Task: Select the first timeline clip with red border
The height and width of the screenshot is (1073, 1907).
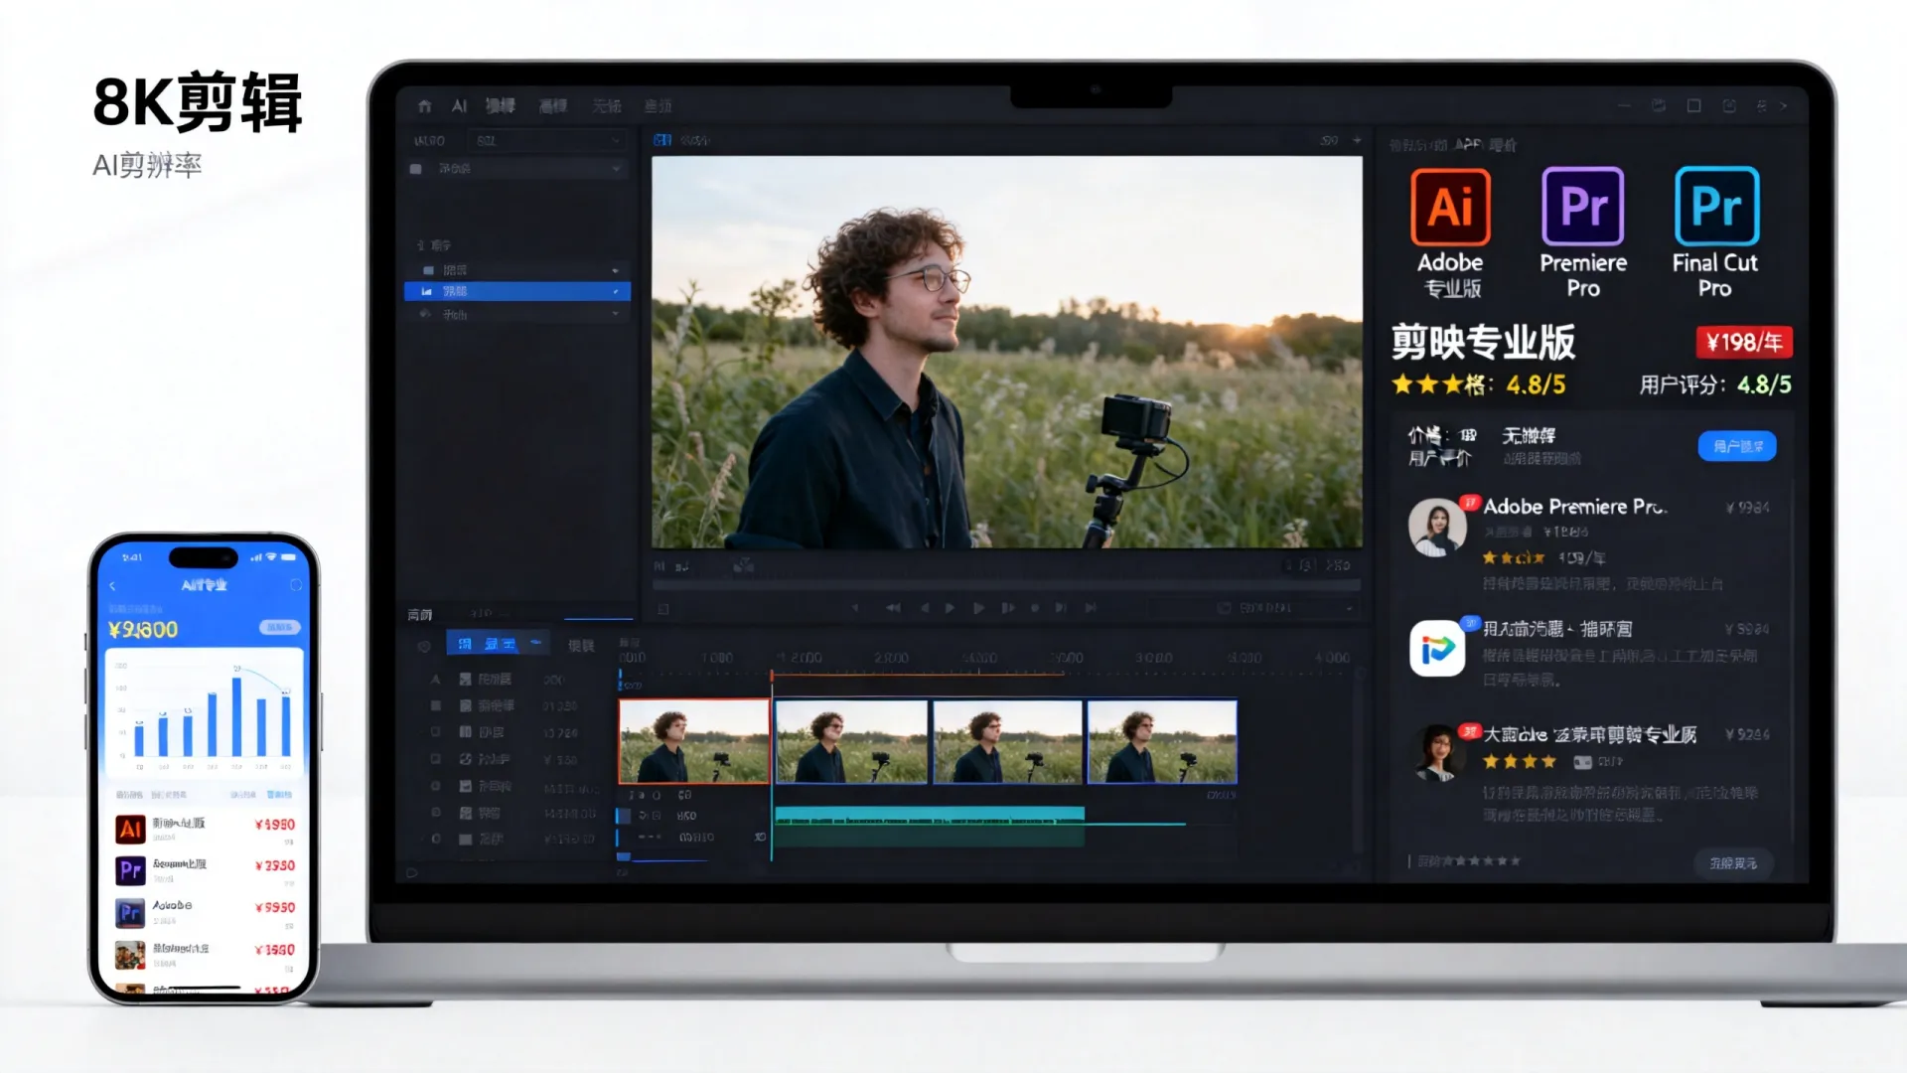Action: click(693, 741)
